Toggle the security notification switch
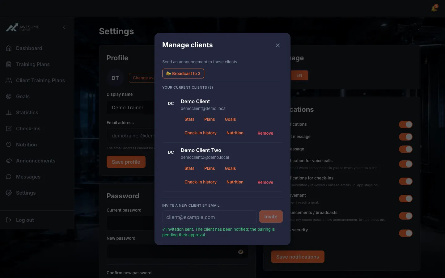 point(406,233)
